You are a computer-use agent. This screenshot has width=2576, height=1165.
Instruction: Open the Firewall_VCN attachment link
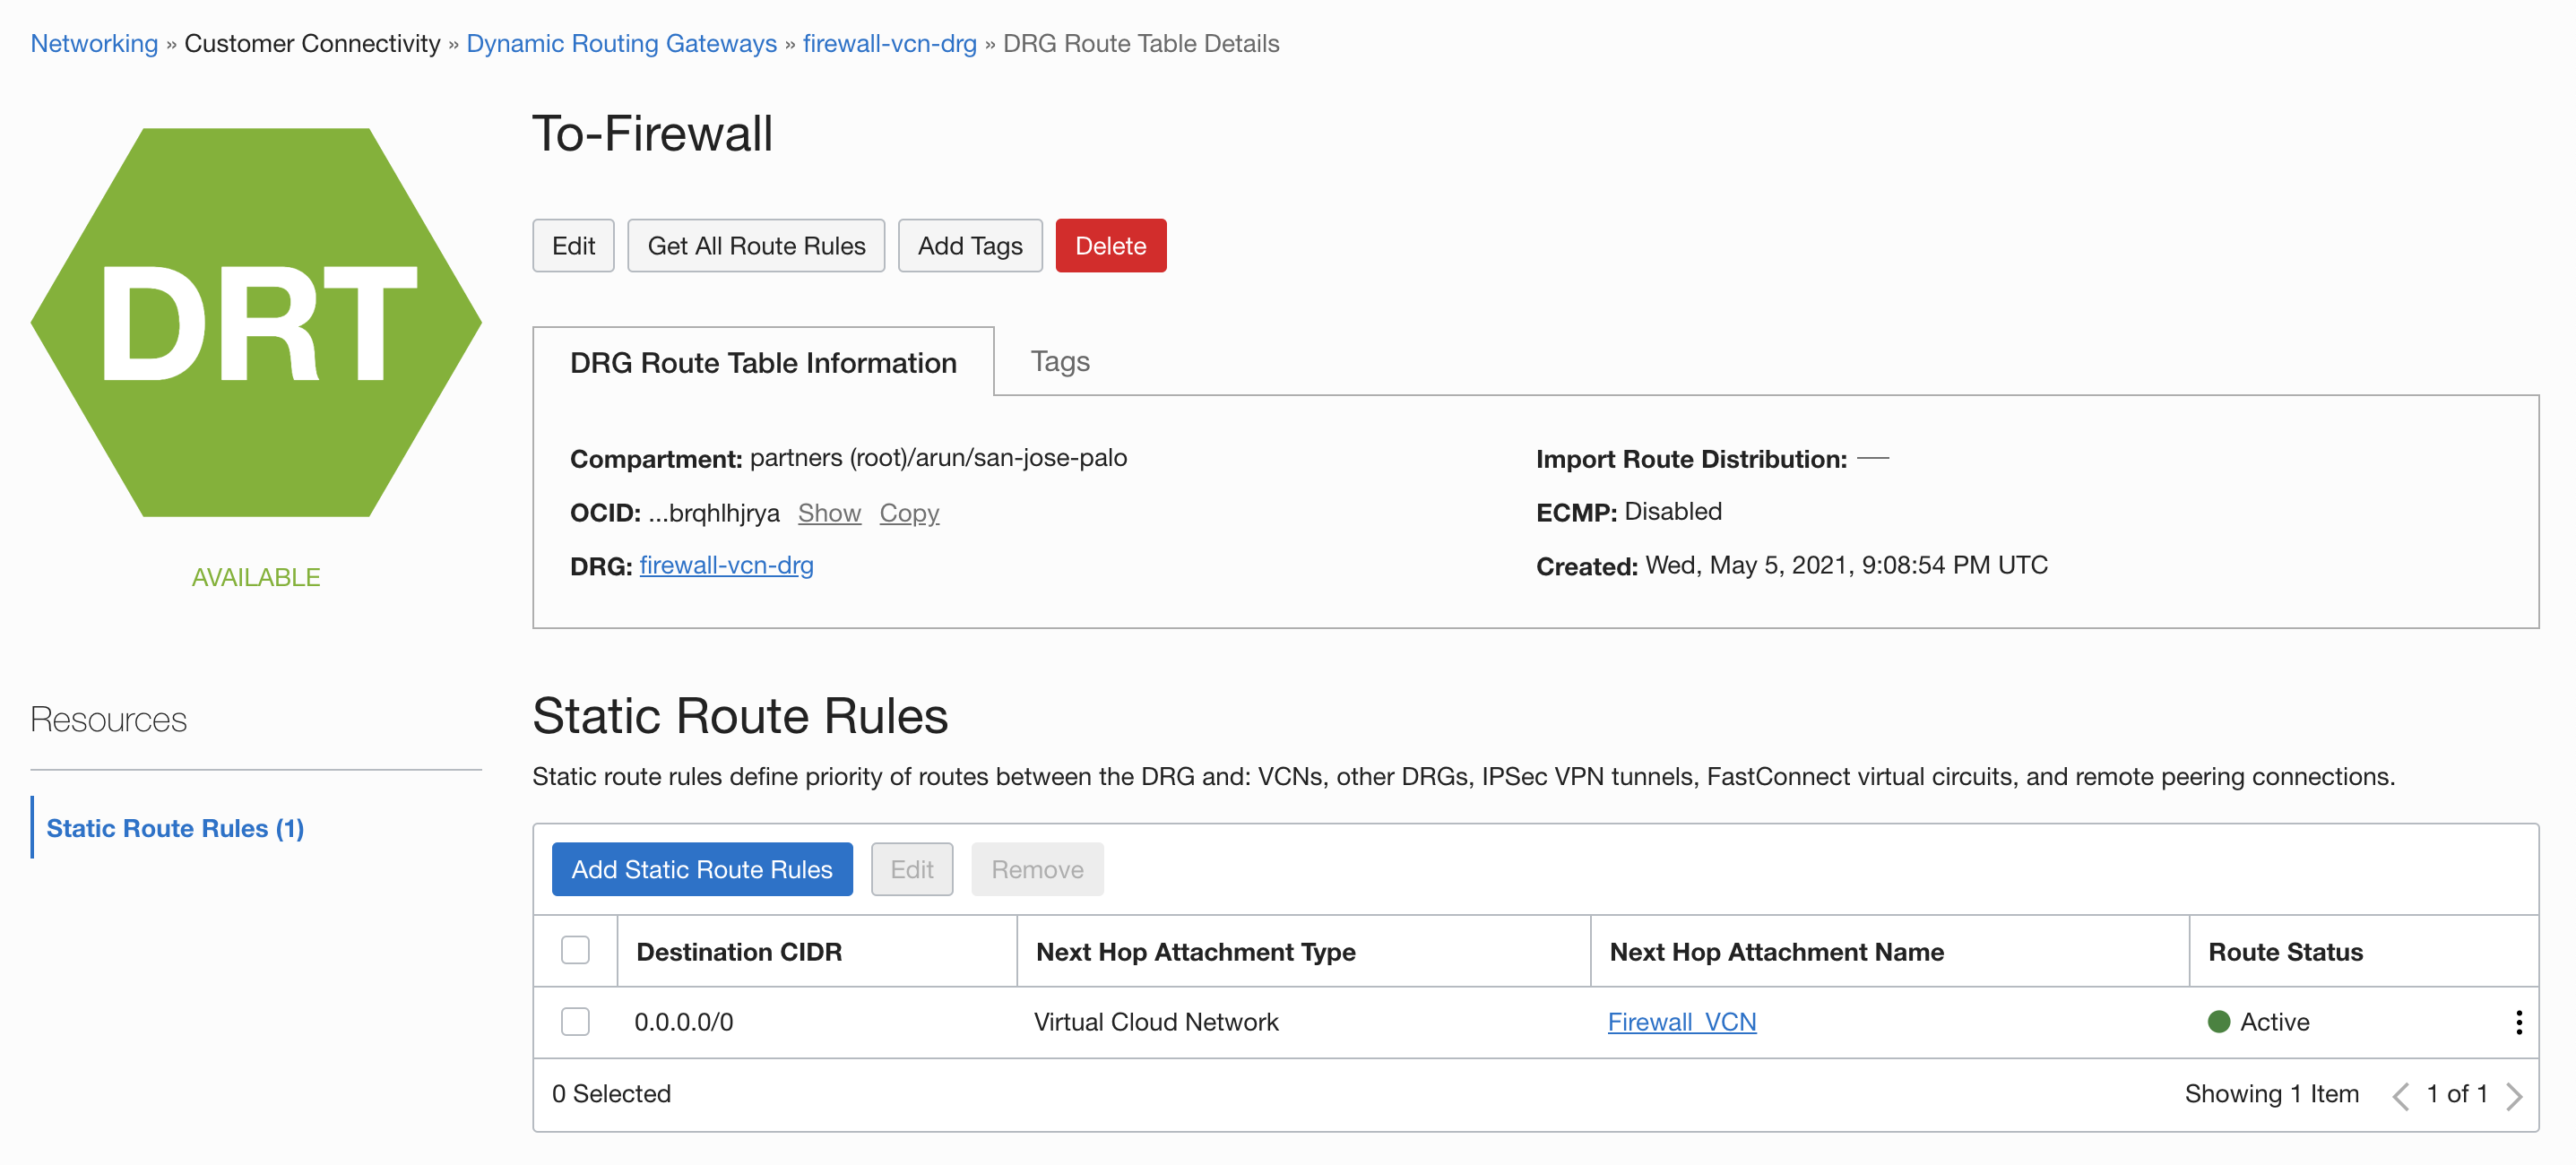[1681, 1022]
